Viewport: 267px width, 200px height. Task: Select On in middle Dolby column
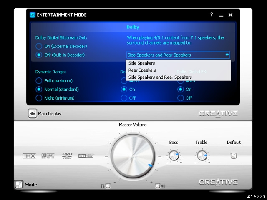(x=124, y=90)
